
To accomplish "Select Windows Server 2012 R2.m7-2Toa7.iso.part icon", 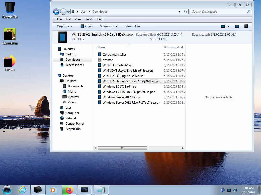I will 100,103.
